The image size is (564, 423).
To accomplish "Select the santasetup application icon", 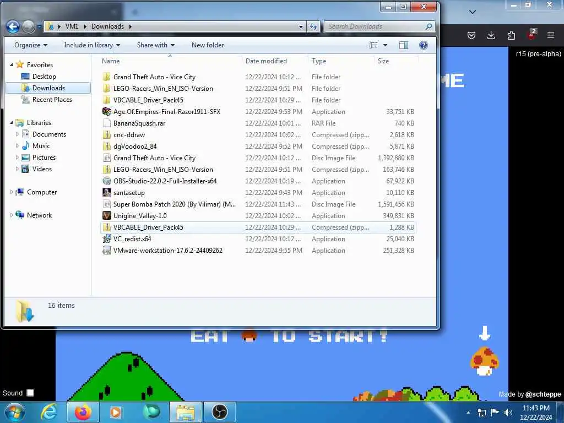I will coord(106,192).
